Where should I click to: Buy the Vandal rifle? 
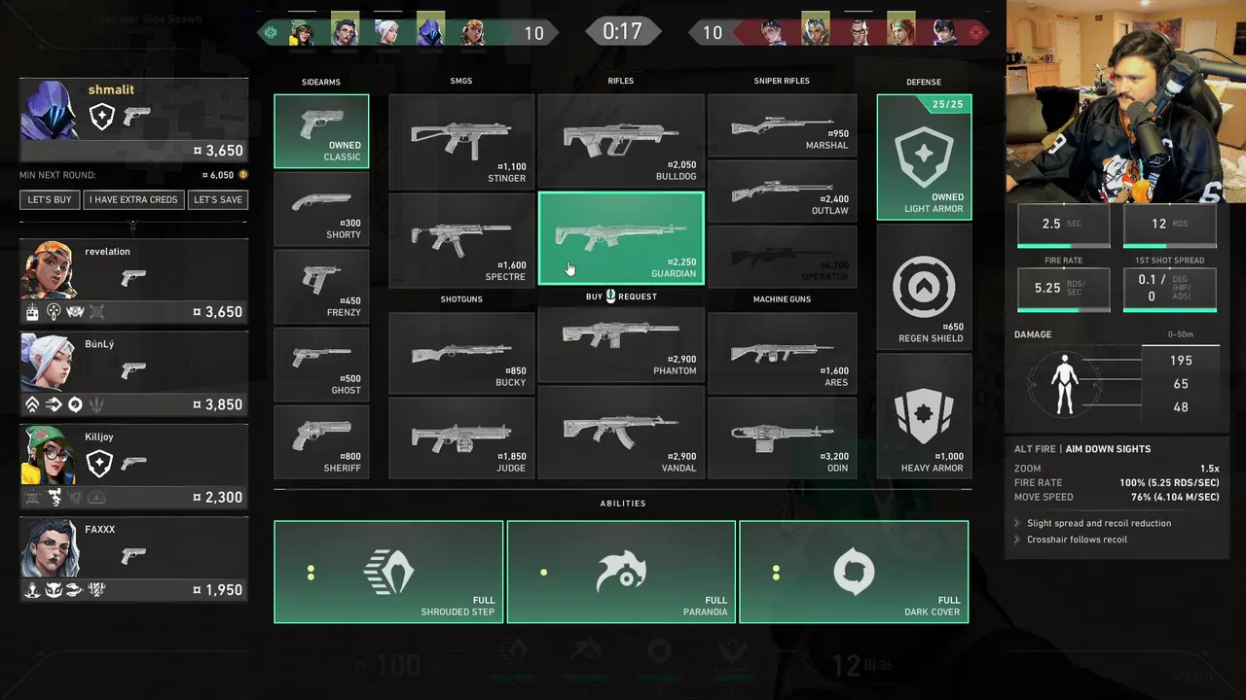[621, 433]
